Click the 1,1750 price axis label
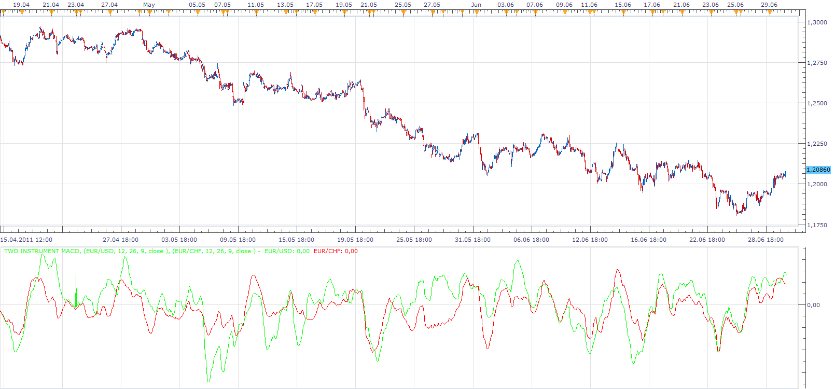 817,225
